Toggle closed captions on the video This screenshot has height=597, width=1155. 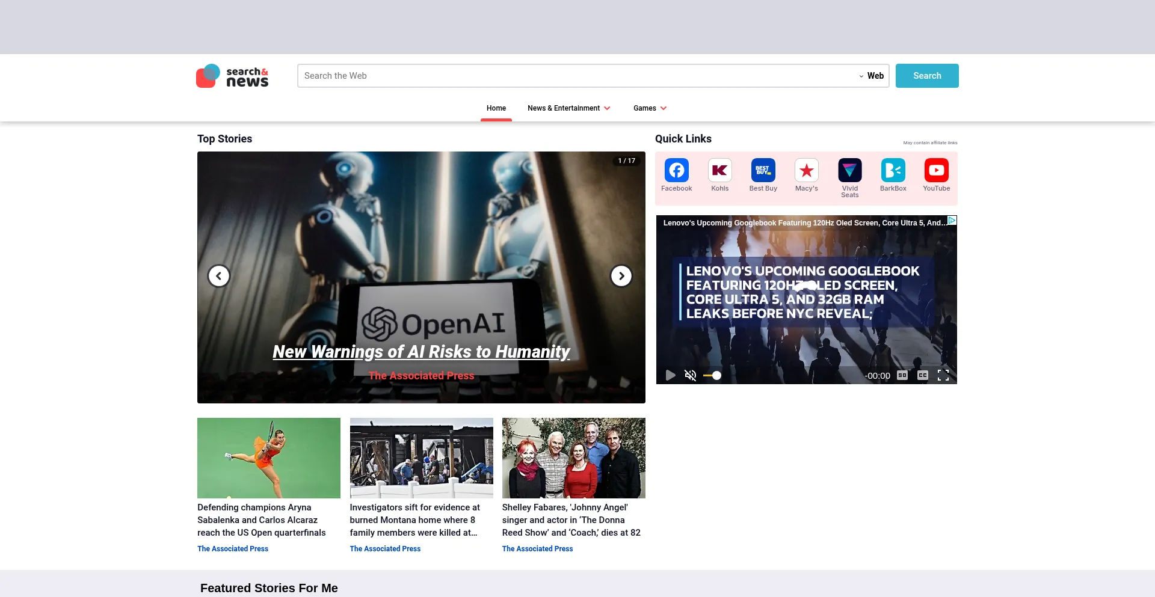tap(923, 375)
